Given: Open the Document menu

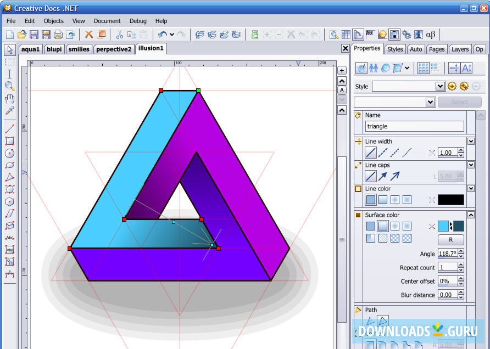Looking at the screenshot, I should 107,21.
